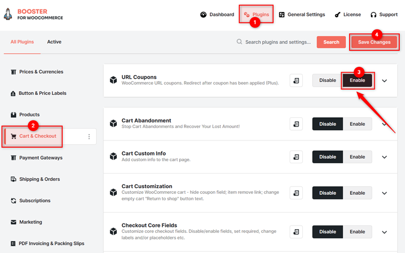
Task: Expand the Checkout Core Fields chevron
Action: coord(384,232)
